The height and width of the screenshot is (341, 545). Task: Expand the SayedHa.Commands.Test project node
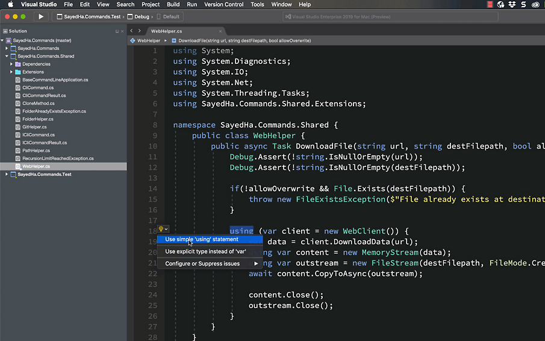pyautogui.click(x=7, y=174)
